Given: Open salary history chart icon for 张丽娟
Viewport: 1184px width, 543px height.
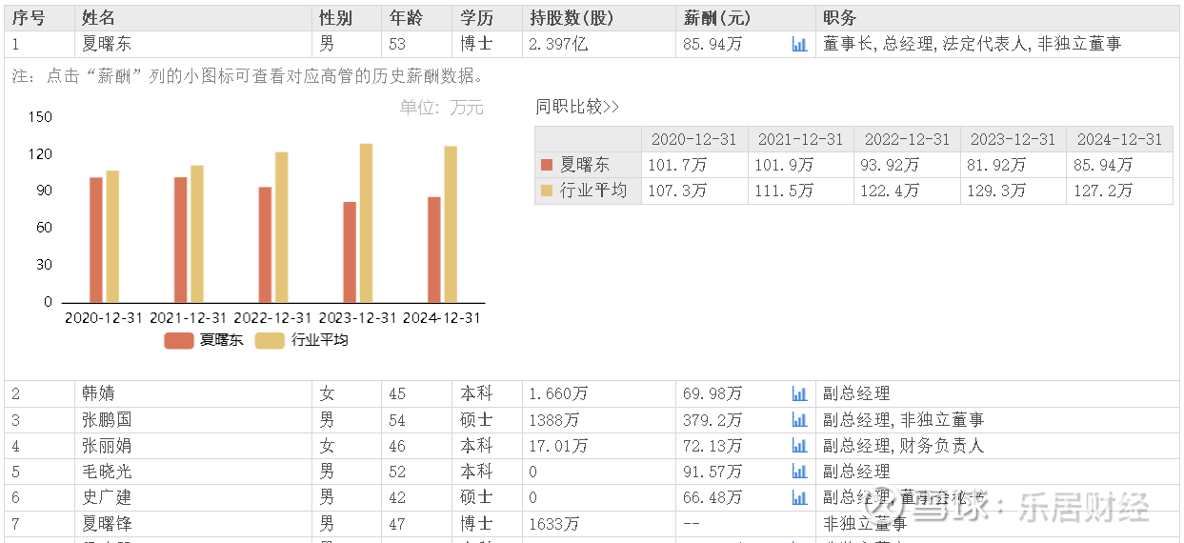Looking at the screenshot, I should tap(799, 445).
